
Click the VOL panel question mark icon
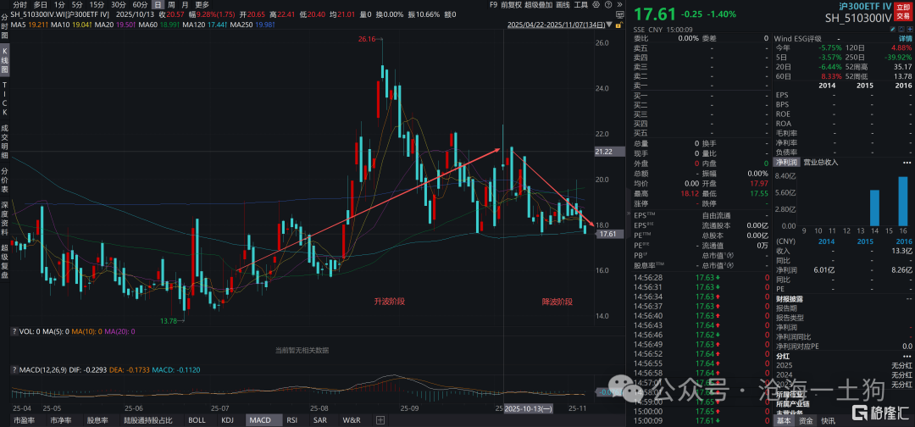coord(14,332)
